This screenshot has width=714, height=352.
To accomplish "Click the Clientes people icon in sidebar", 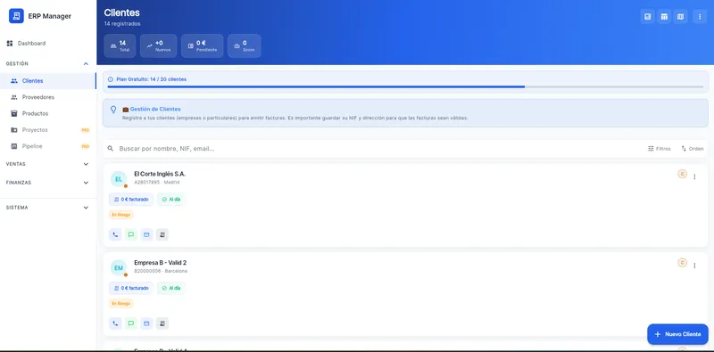I will click(x=14, y=81).
